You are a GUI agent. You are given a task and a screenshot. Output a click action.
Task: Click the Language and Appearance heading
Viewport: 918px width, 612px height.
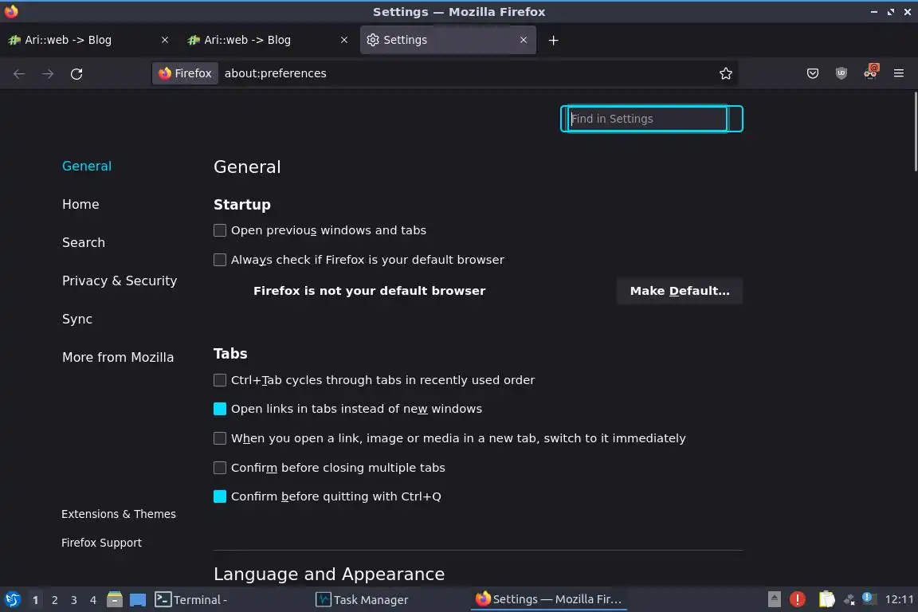tap(329, 574)
